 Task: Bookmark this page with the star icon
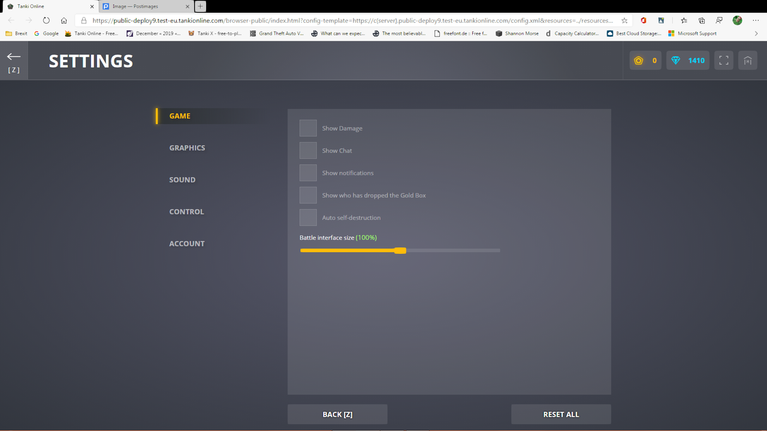624,20
